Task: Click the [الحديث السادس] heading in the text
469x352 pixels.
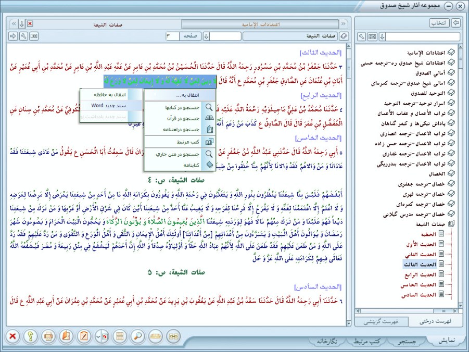Action: [318, 287]
